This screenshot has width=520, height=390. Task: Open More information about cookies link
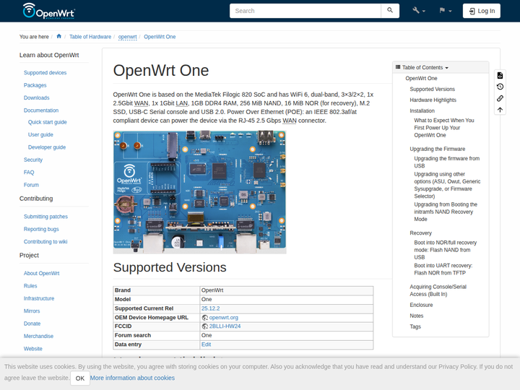[132, 378]
